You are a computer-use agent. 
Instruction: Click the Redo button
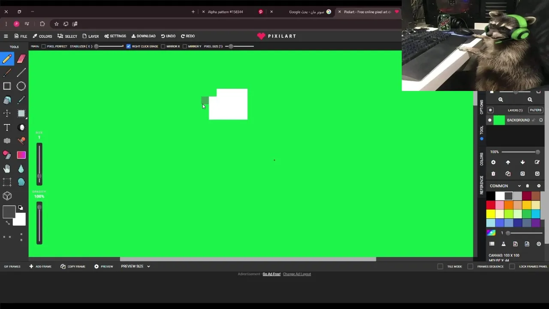click(187, 36)
